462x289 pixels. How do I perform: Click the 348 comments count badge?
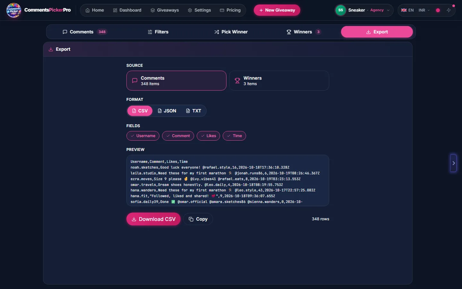pyautogui.click(x=102, y=32)
